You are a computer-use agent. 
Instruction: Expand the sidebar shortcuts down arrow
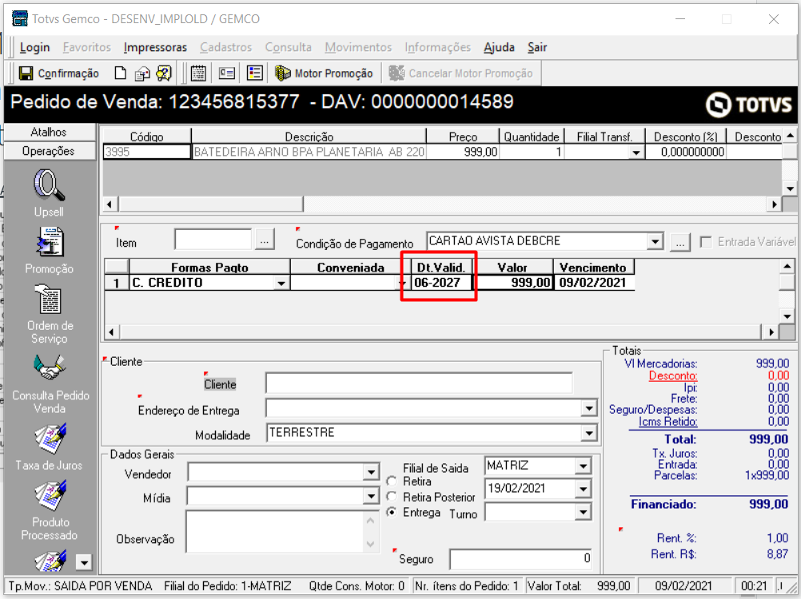click(84, 562)
